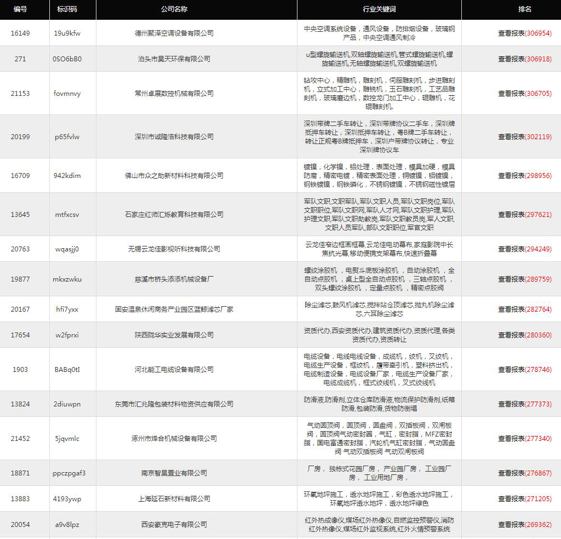The height and width of the screenshot is (539, 561).
Task: Open 查看报表 link numbered 302119
Action: 524,136
